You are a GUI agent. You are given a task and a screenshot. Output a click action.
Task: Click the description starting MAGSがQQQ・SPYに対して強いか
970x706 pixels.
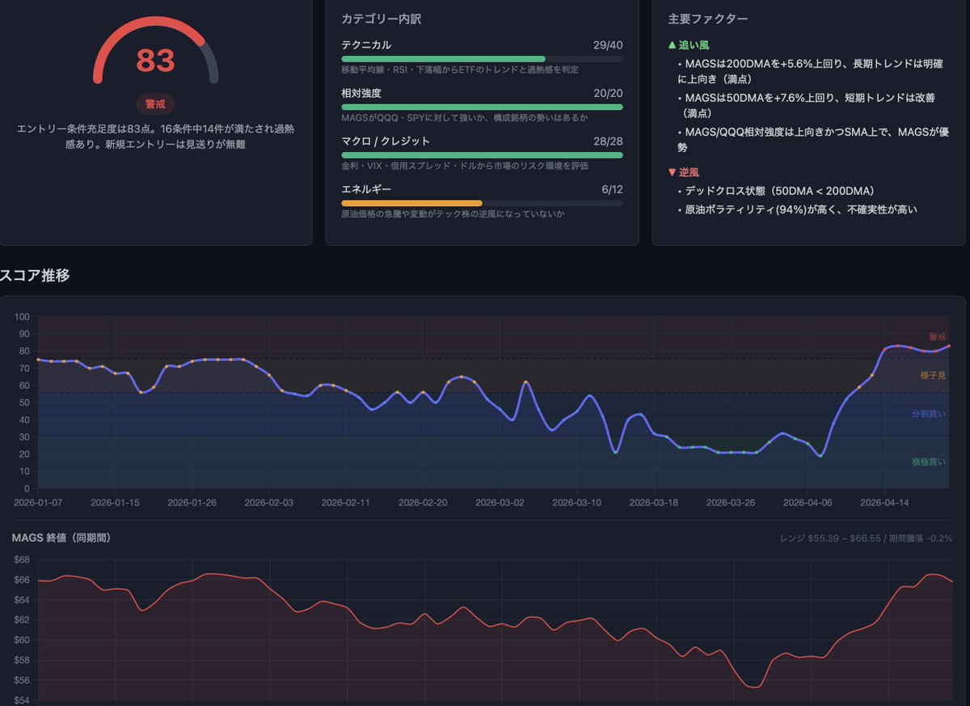(465, 117)
